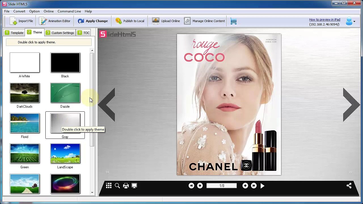Select the DarkClouds theme thumbnail

[x=25, y=93]
